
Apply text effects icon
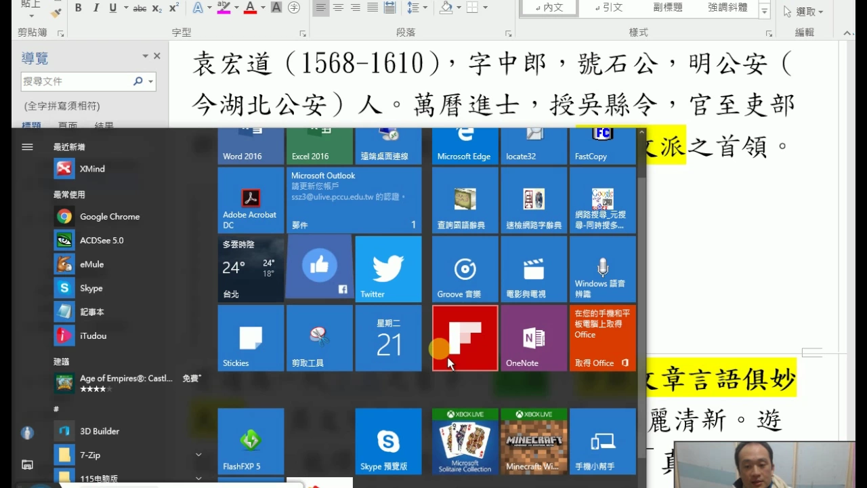pos(197,8)
